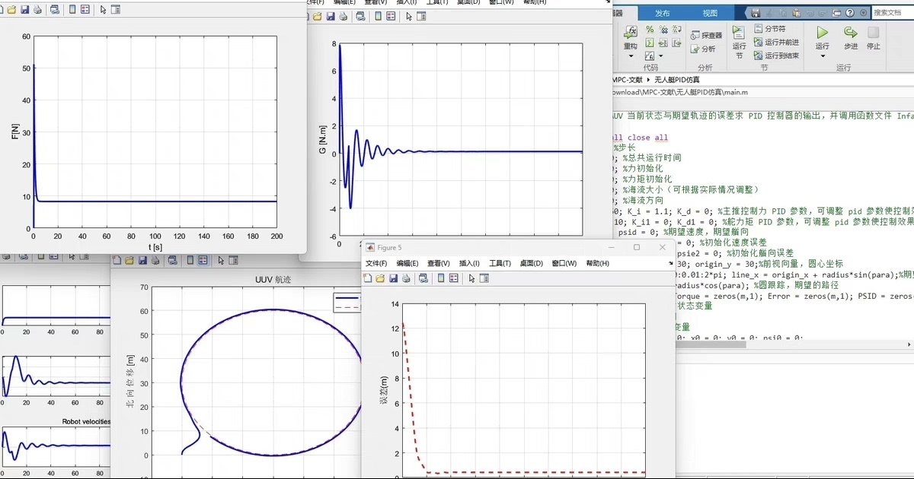
Task: Click Undo icon in MATLAB quick access bar
Action: 810,12
